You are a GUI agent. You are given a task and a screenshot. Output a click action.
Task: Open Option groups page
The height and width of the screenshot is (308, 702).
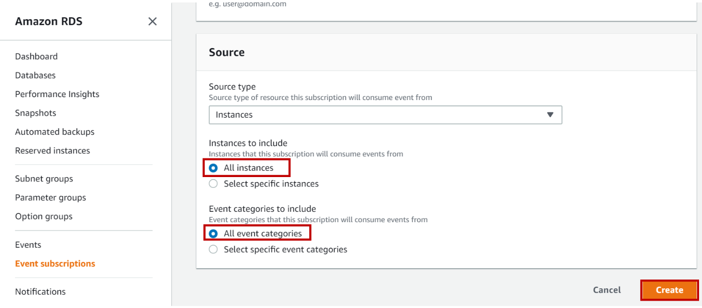[44, 216]
